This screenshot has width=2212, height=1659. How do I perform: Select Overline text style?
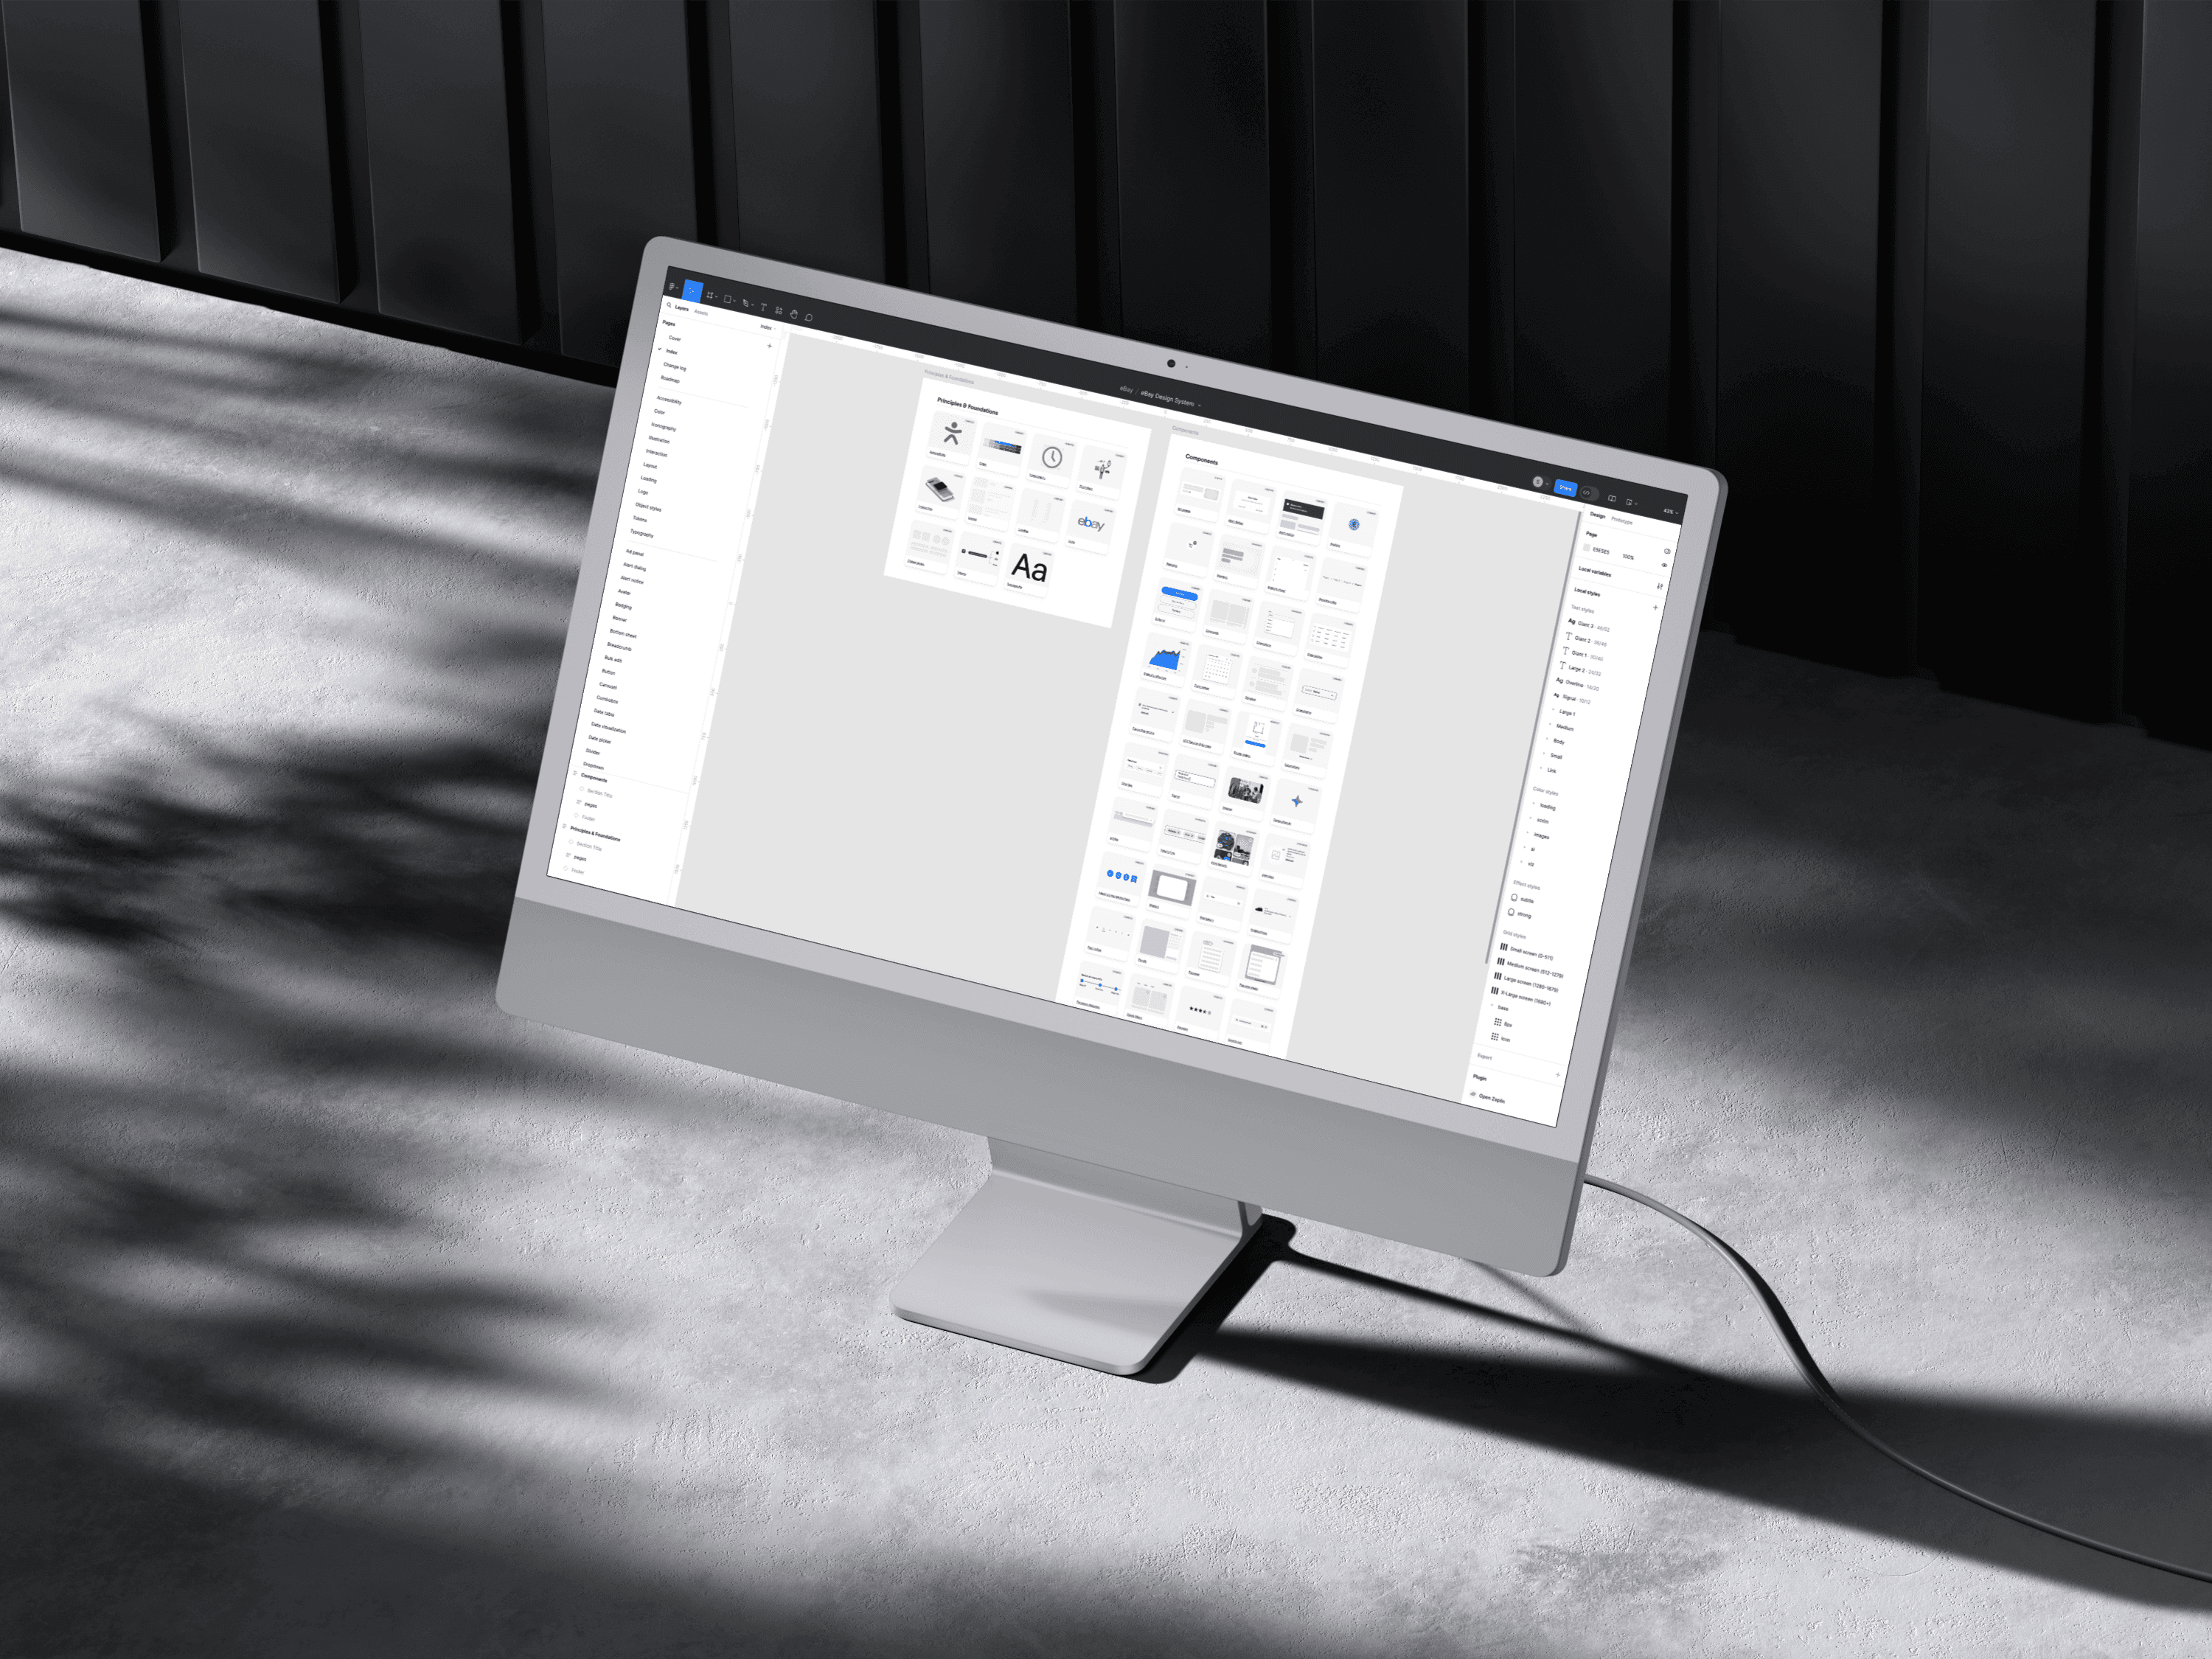click(x=1577, y=685)
